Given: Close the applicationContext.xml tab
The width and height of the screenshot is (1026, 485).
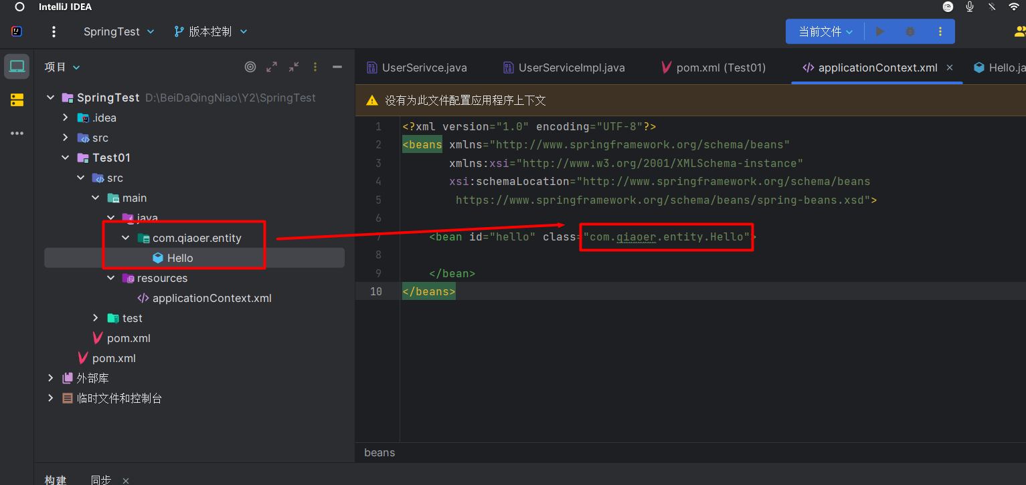Looking at the screenshot, I should click(x=950, y=67).
